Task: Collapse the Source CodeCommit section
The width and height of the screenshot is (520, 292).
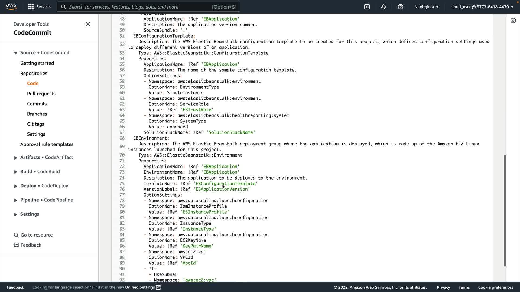Action: point(15,53)
